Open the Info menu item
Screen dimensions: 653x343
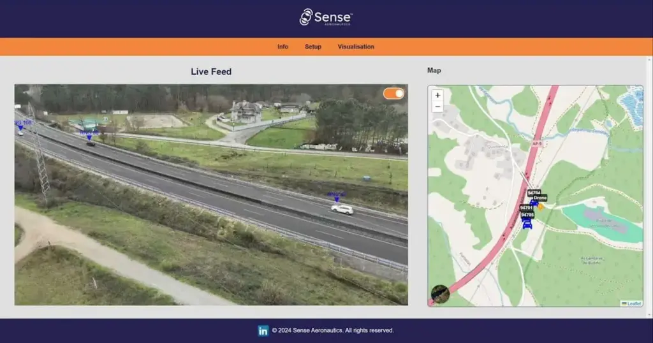click(282, 47)
